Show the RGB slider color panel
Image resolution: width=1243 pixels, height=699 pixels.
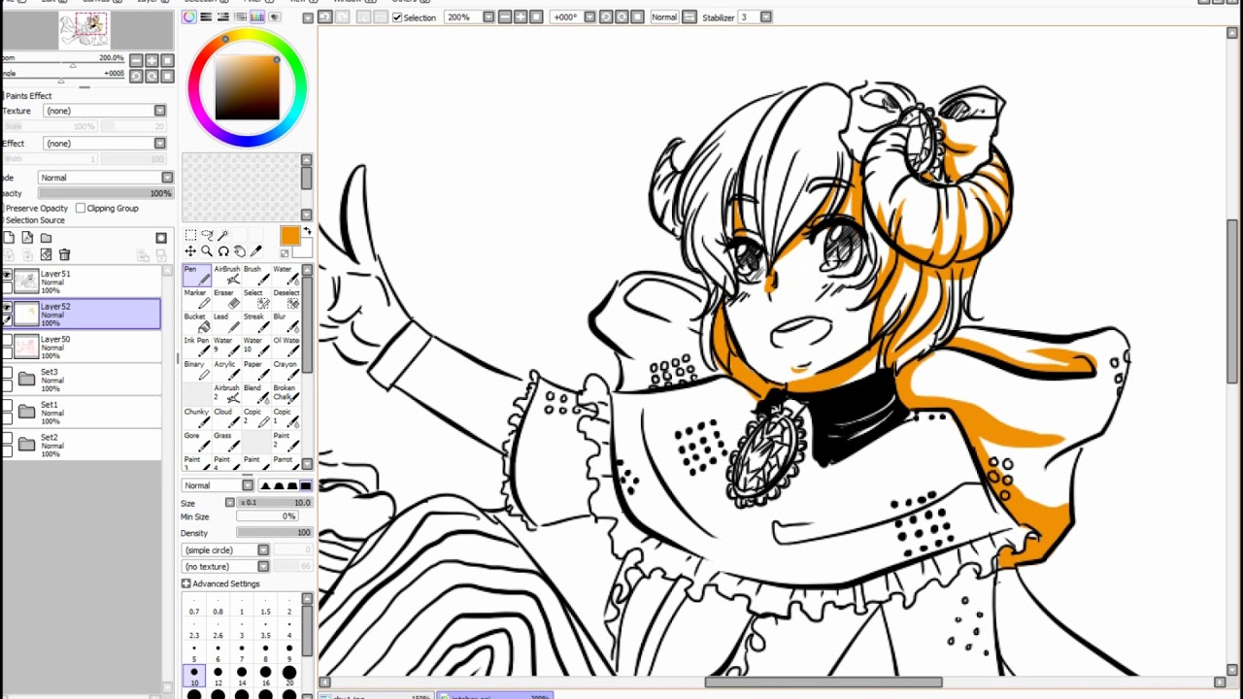[206, 17]
